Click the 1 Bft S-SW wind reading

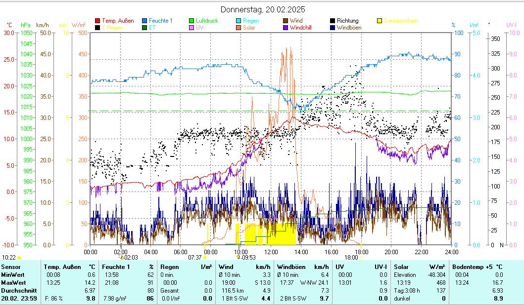coord(235,299)
